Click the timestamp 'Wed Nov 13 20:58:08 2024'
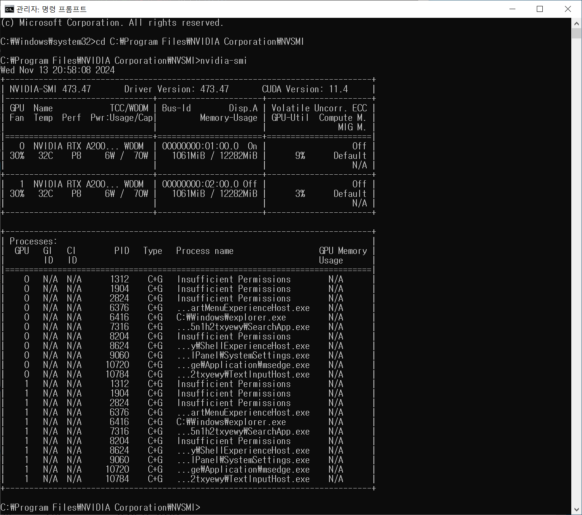This screenshot has width=582, height=515. pyautogui.click(x=57, y=70)
